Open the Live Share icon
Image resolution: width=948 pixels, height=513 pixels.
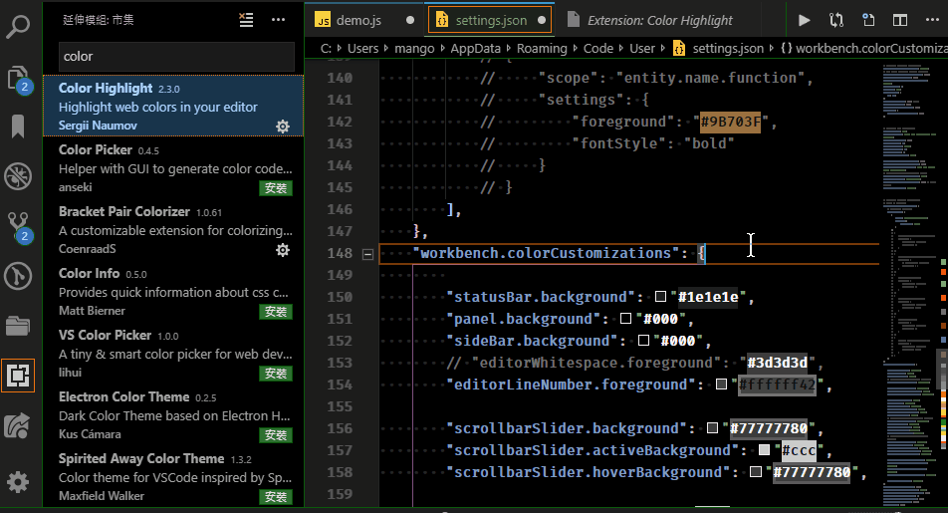tap(18, 426)
